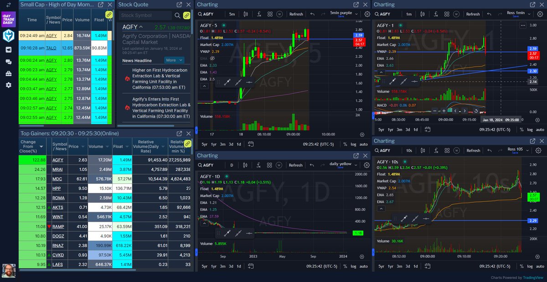
Task: Open 5min purple layout dropdown arrow
Action: pyautogui.click(x=356, y=14)
